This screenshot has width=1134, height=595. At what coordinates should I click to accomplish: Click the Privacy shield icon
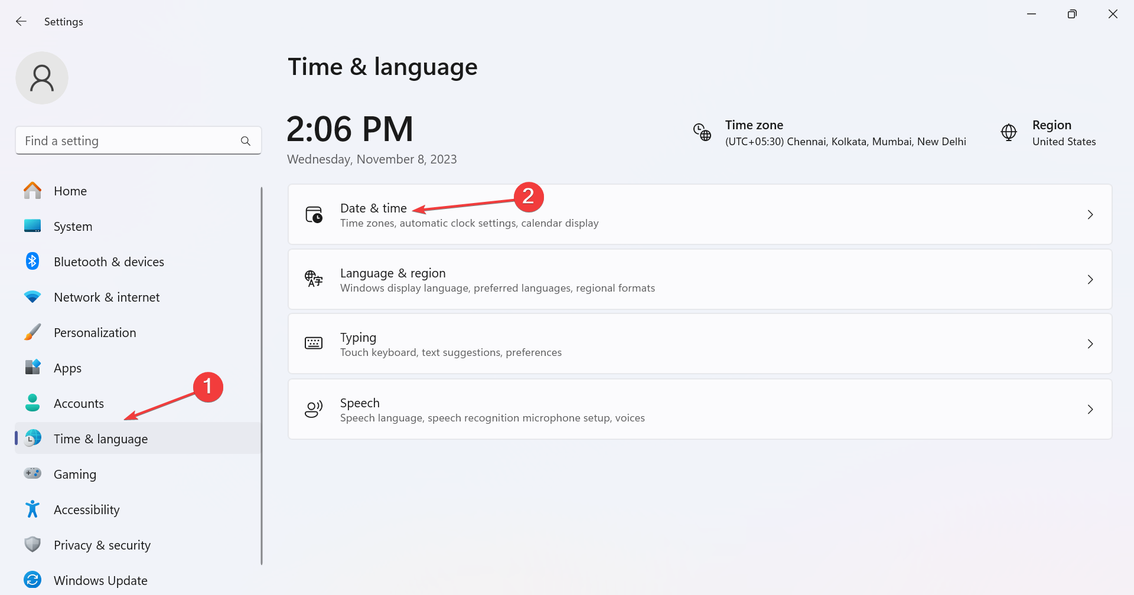(32, 544)
